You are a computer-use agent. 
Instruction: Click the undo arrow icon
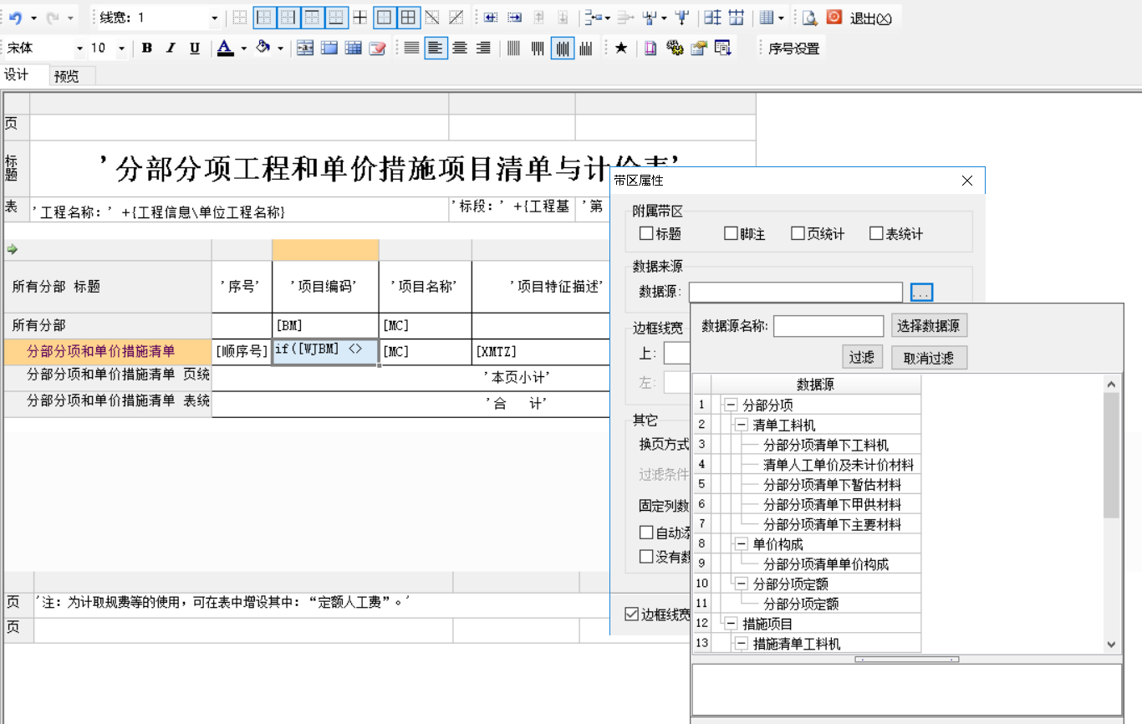click(15, 17)
